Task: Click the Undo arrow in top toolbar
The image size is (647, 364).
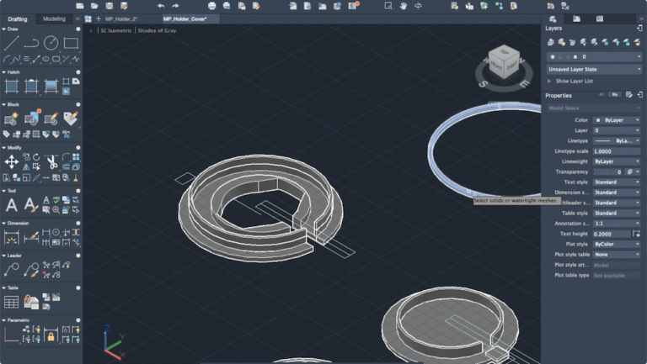Action: pyautogui.click(x=161, y=6)
